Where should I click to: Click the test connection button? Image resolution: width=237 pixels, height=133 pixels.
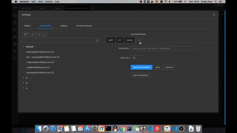pos(141,75)
